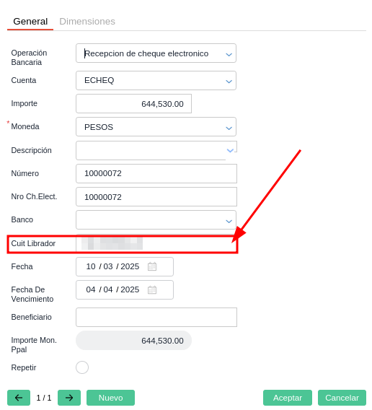Click the Cancelar button
Screen dimensions: 372x410
pos(342,398)
